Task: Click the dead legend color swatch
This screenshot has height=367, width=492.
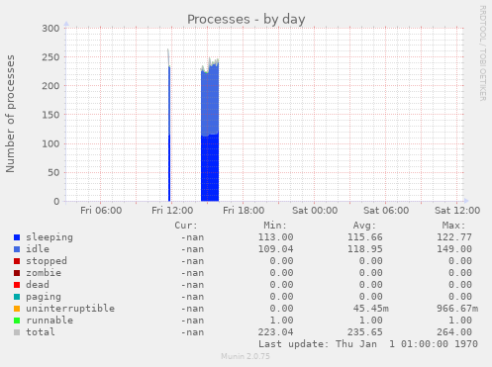Action: [17, 285]
